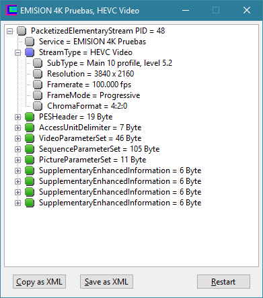Click the green icon beside VideoParameterSet row

(x=30, y=138)
